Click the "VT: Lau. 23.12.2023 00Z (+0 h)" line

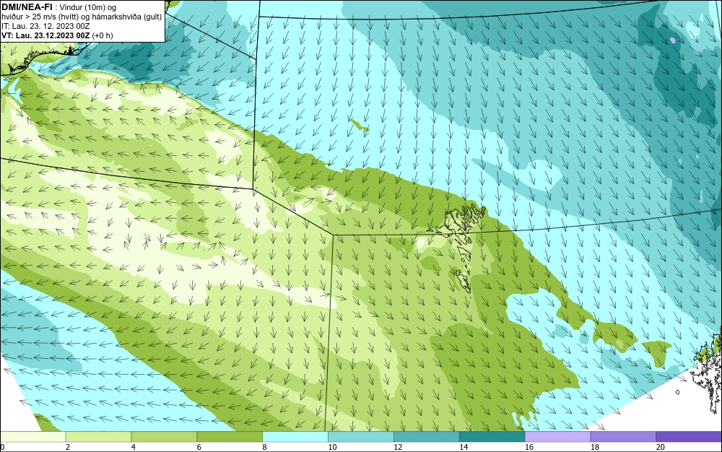[57, 35]
